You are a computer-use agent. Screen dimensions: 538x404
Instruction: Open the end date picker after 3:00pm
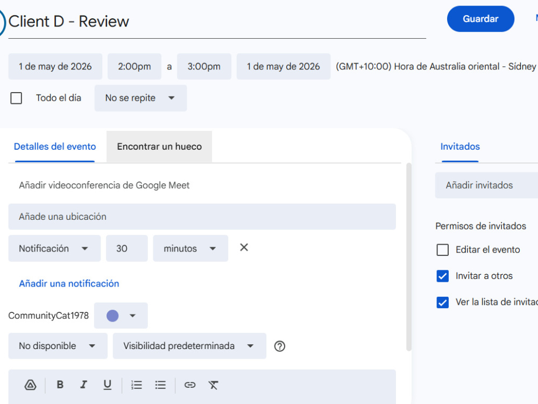284,66
